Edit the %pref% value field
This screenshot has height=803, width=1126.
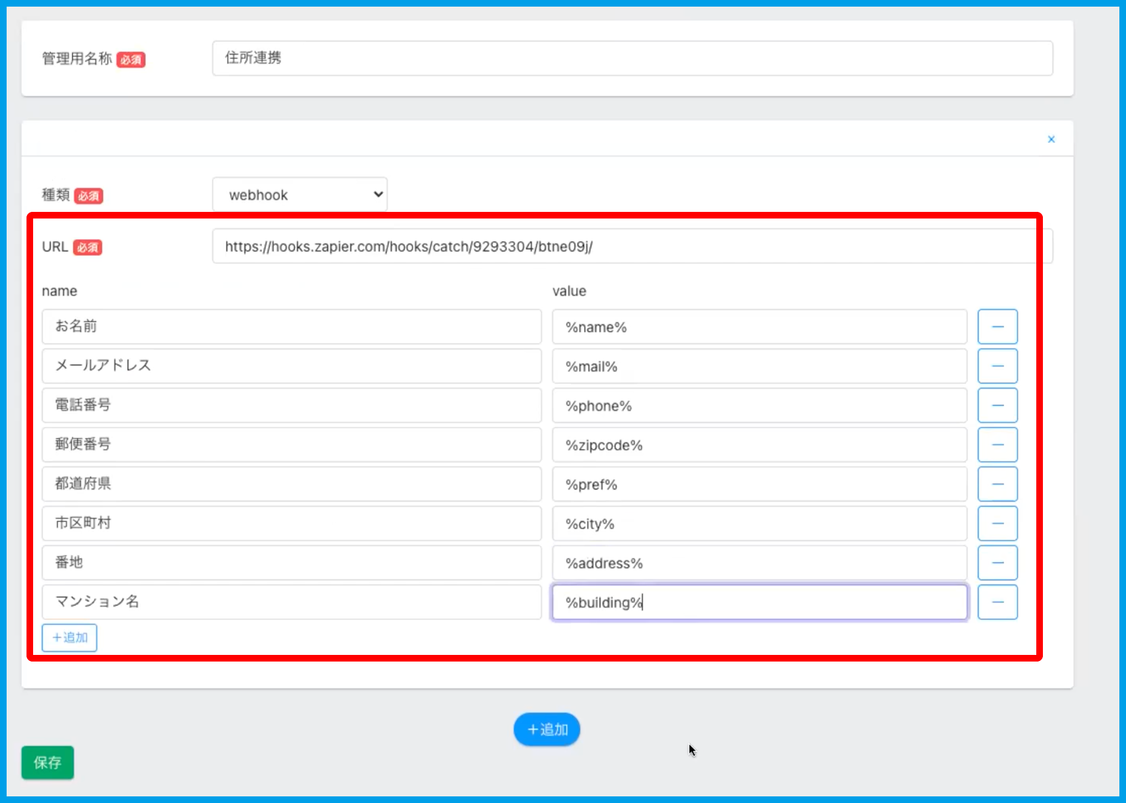(759, 484)
